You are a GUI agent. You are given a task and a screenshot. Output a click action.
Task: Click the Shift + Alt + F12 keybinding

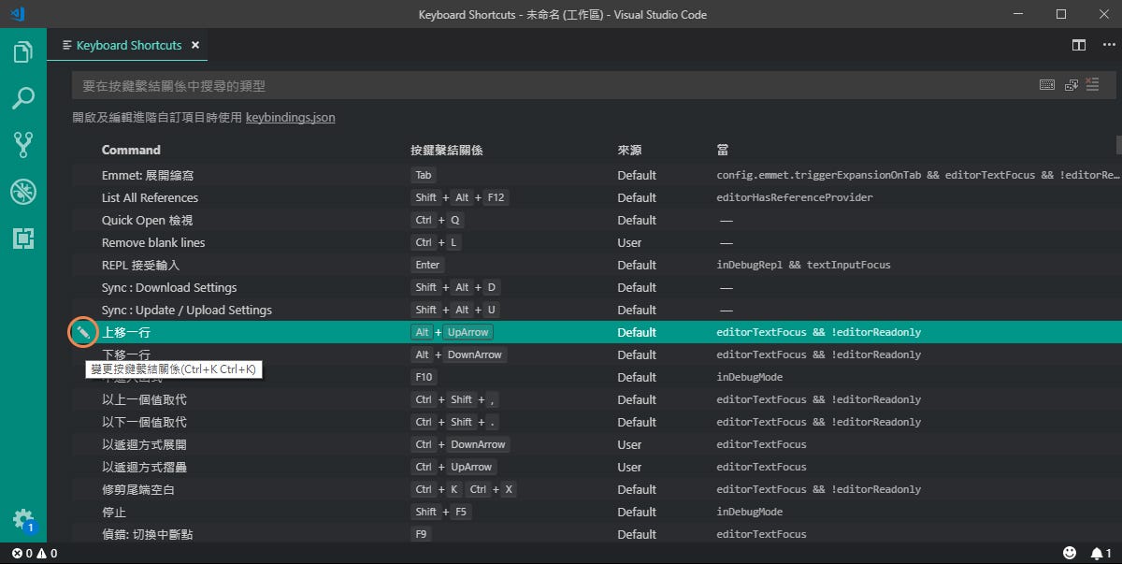(x=460, y=197)
